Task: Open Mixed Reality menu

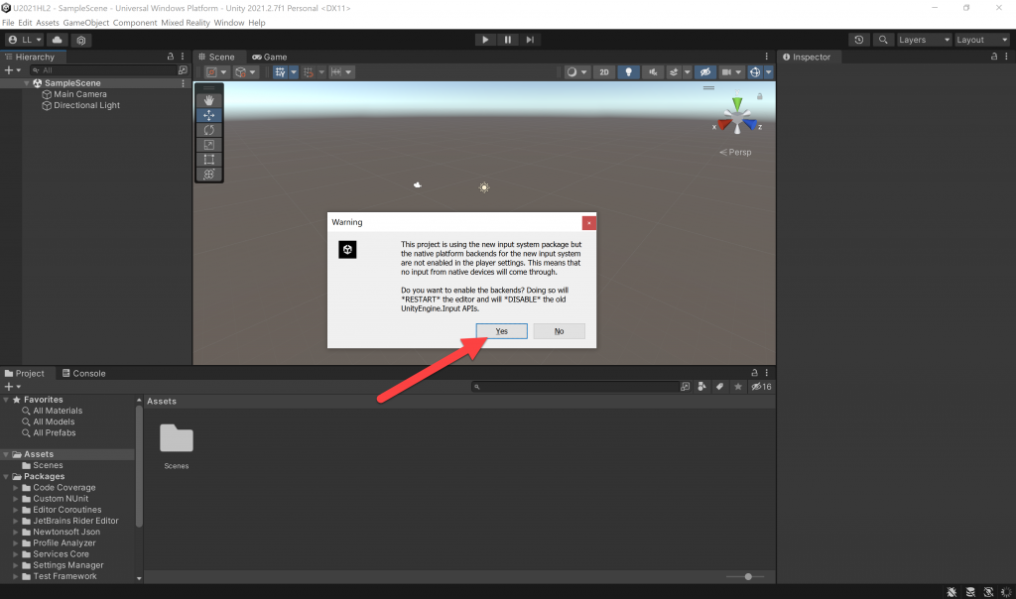Action: point(186,23)
